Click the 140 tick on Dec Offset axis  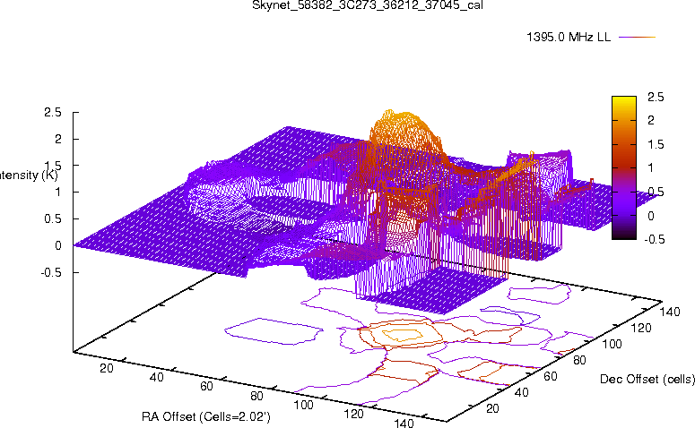(x=669, y=312)
